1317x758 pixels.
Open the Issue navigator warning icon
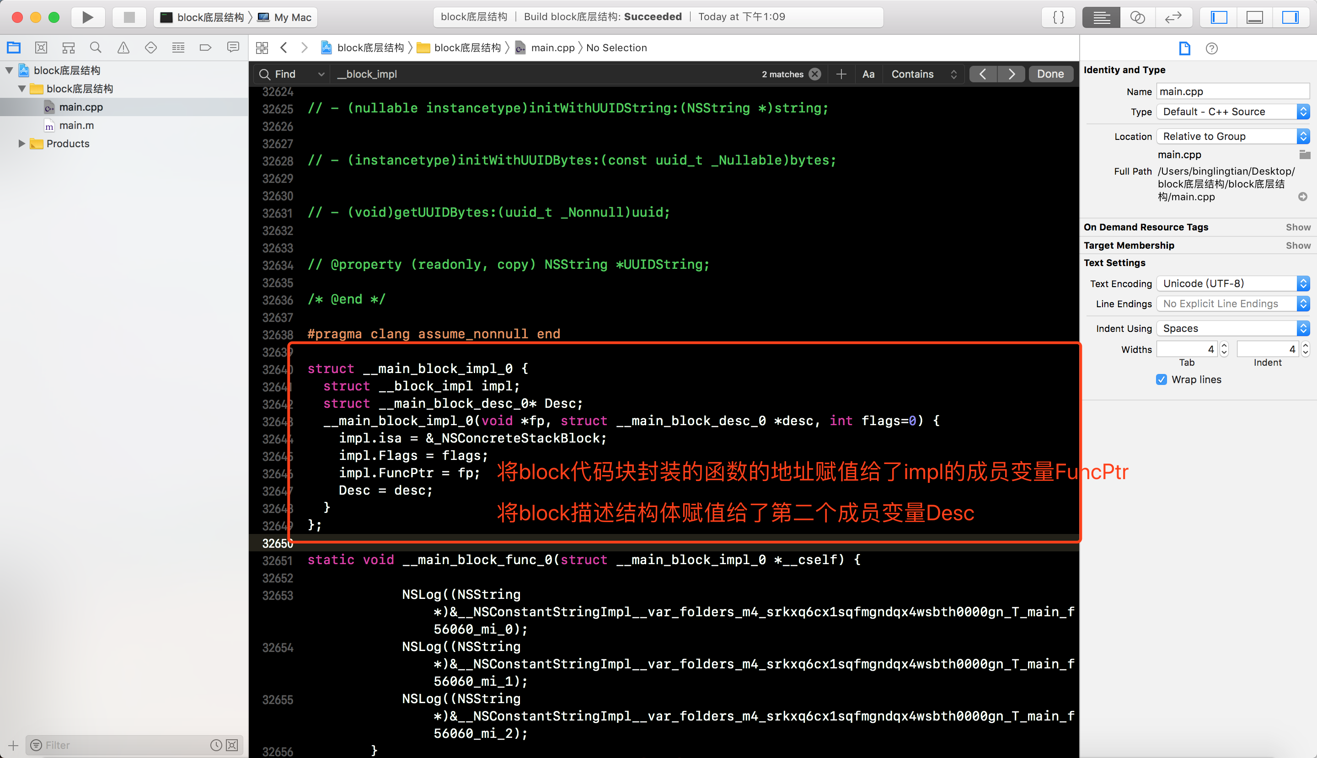point(123,48)
